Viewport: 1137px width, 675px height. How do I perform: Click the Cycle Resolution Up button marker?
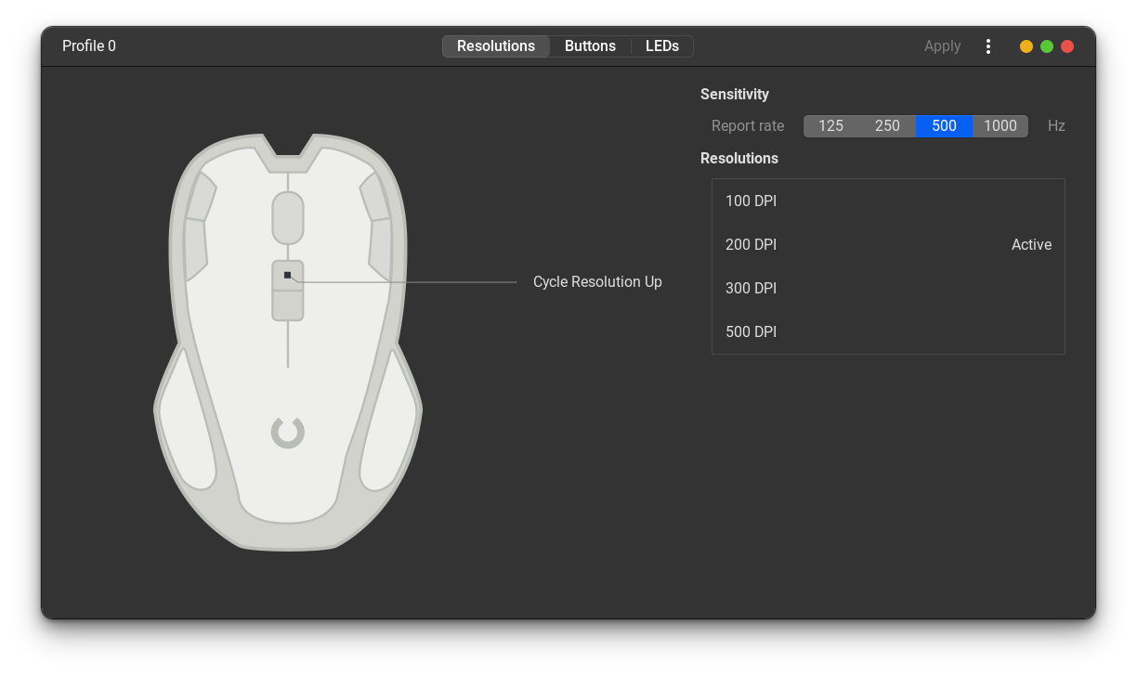click(287, 274)
